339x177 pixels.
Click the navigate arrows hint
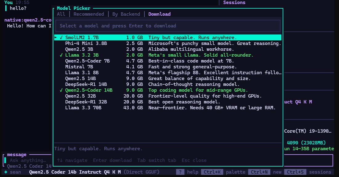[x=72, y=160]
